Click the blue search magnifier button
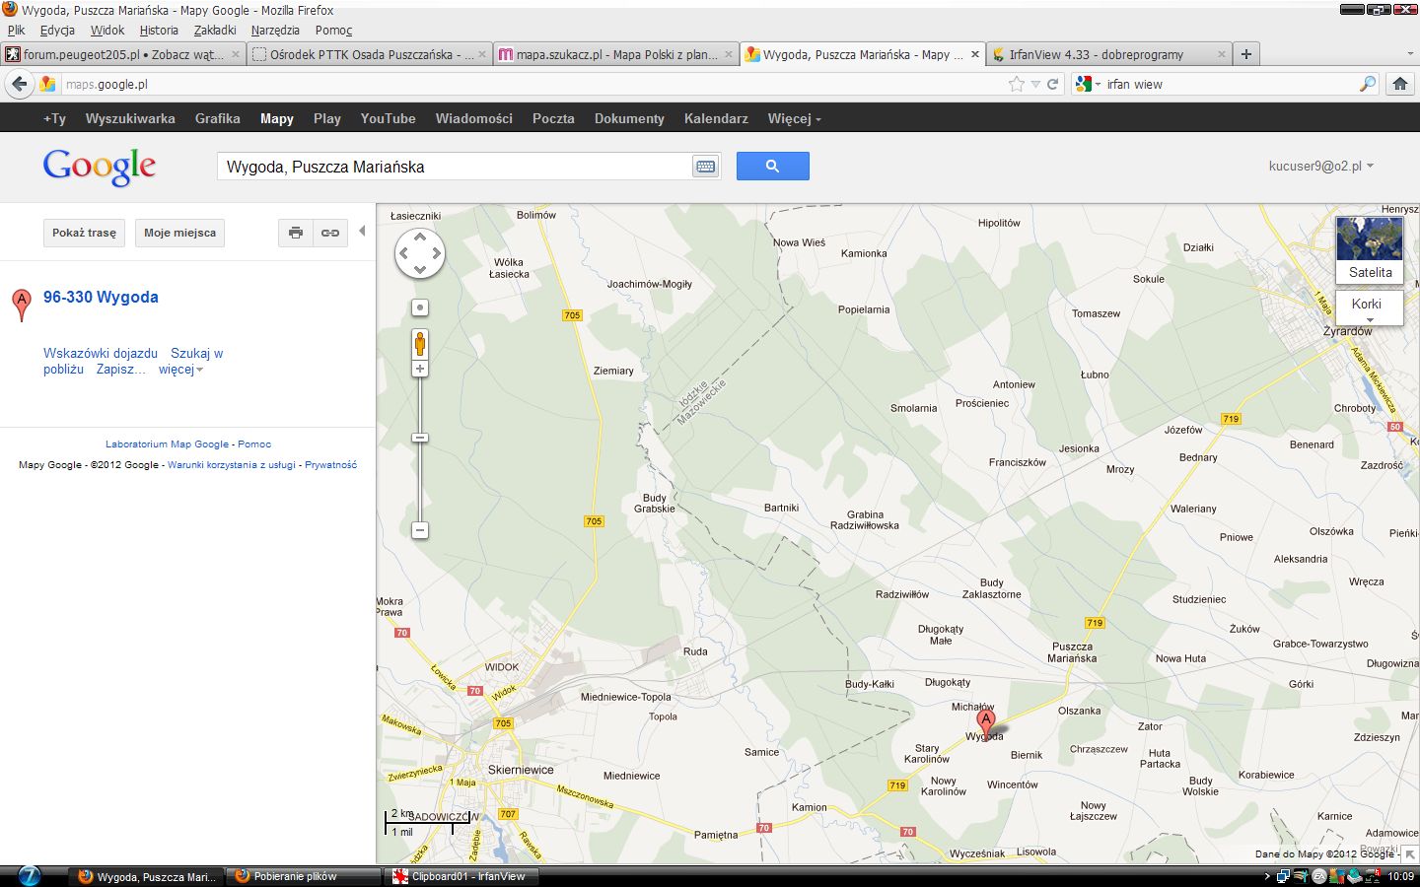 [772, 167]
